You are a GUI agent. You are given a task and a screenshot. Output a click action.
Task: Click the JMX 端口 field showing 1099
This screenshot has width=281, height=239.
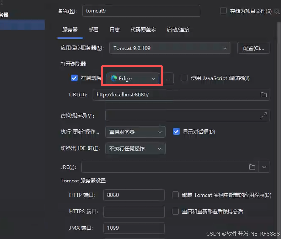[x=134, y=228]
